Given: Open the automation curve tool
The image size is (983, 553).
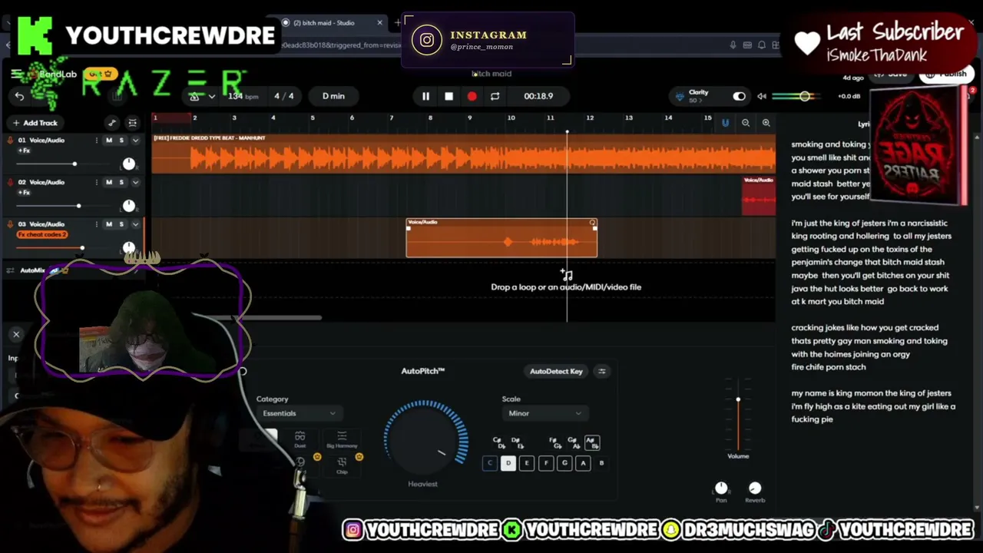Looking at the screenshot, I should coord(112,123).
